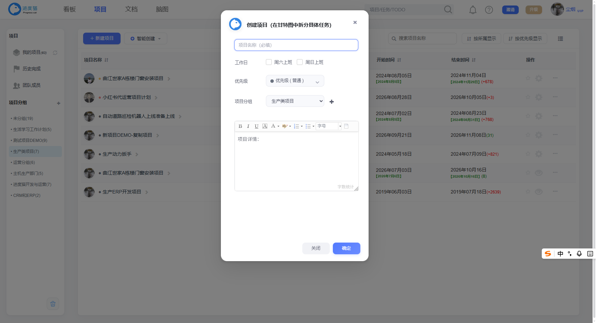
Task: Click the highlight background color icon
Action: pos(285,126)
